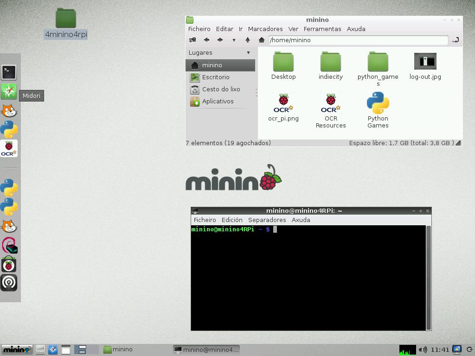Image resolution: width=475 pixels, height=356 pixels.
Task: Open the Marcadores menu
Action: [x=265, y=29]
